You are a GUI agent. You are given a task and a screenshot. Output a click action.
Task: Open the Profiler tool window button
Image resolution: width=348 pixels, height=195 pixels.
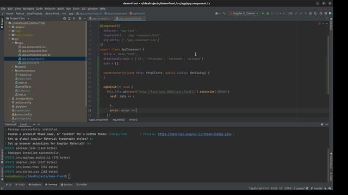tap(82, 185)
